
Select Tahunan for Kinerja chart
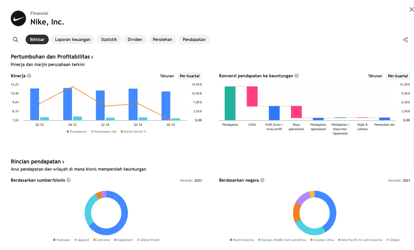[167, 76]
